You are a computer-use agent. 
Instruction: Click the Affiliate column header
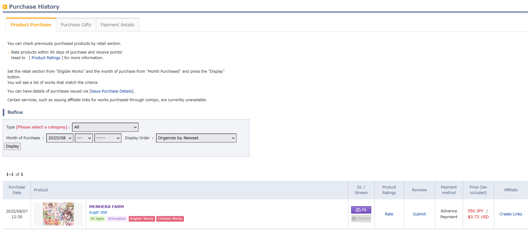tap(511, 190)
